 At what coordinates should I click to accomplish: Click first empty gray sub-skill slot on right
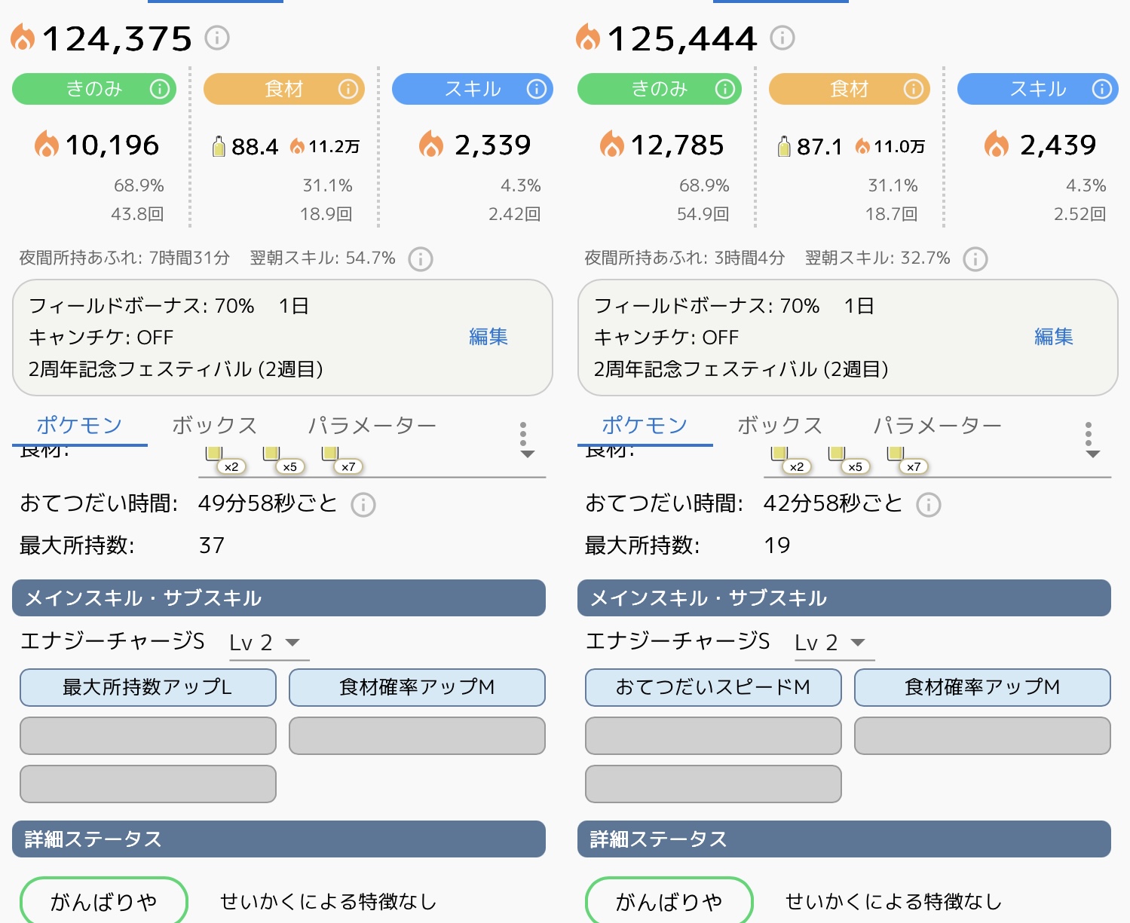(713, 735)
